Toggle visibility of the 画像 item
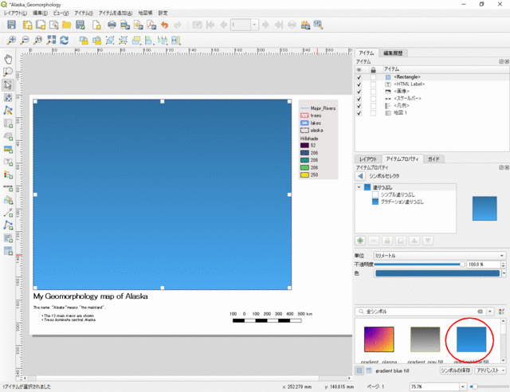Viewport: 510px width, 392px height. [x=359, y=92]
